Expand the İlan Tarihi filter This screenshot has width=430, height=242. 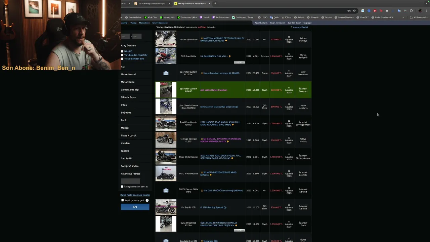coord(126,158)
